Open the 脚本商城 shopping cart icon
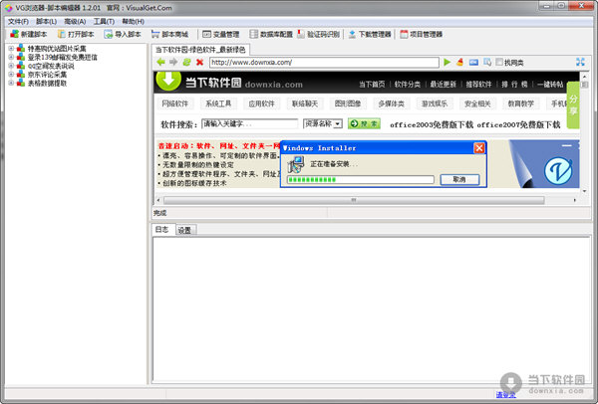Screen dimensions: 598x404 (155, 34)
